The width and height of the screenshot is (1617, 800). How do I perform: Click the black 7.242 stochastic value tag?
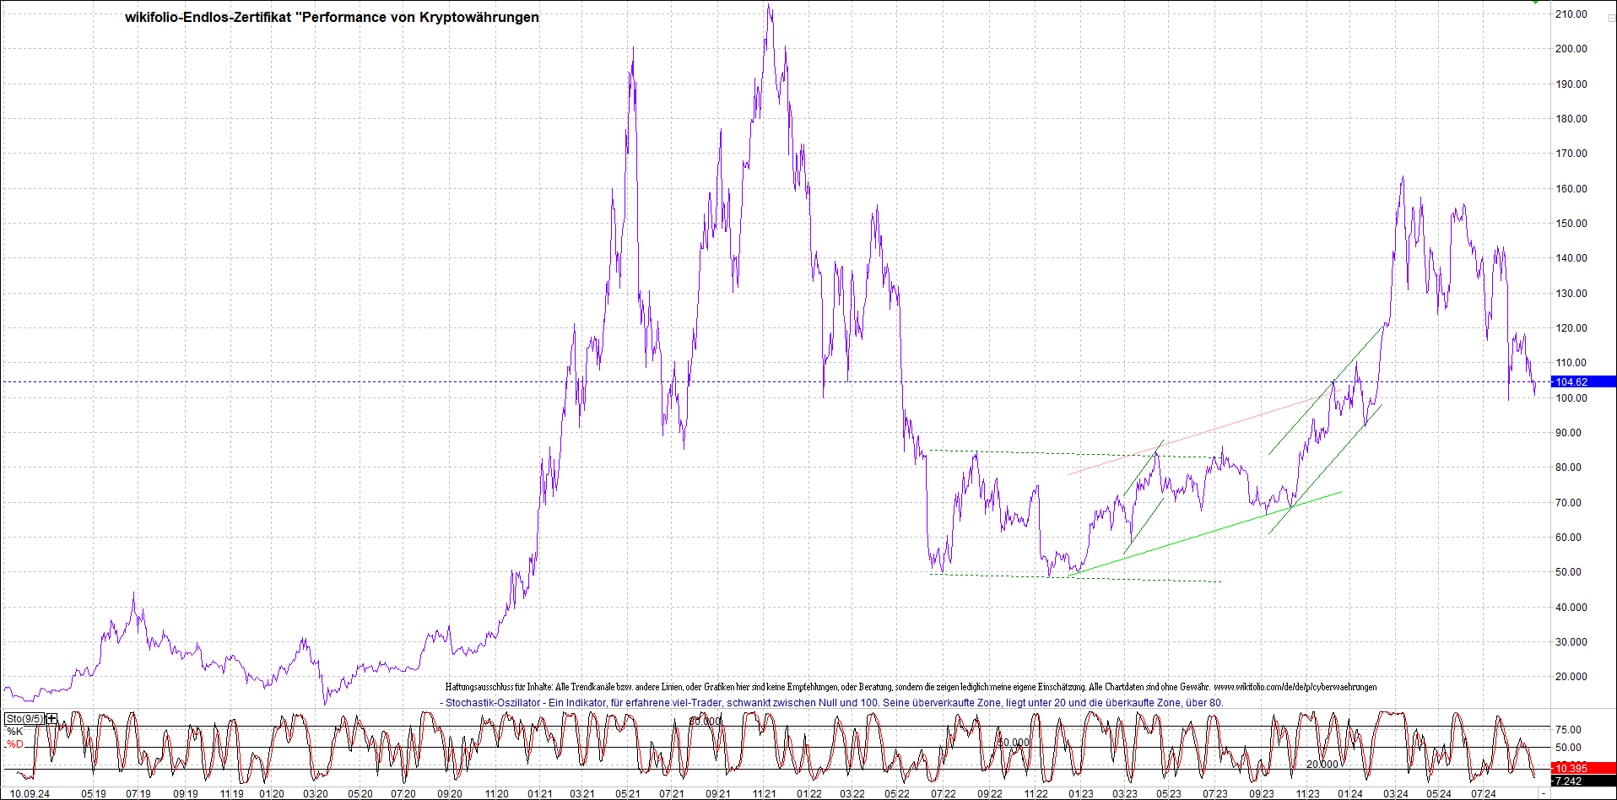coord(1583,781)
